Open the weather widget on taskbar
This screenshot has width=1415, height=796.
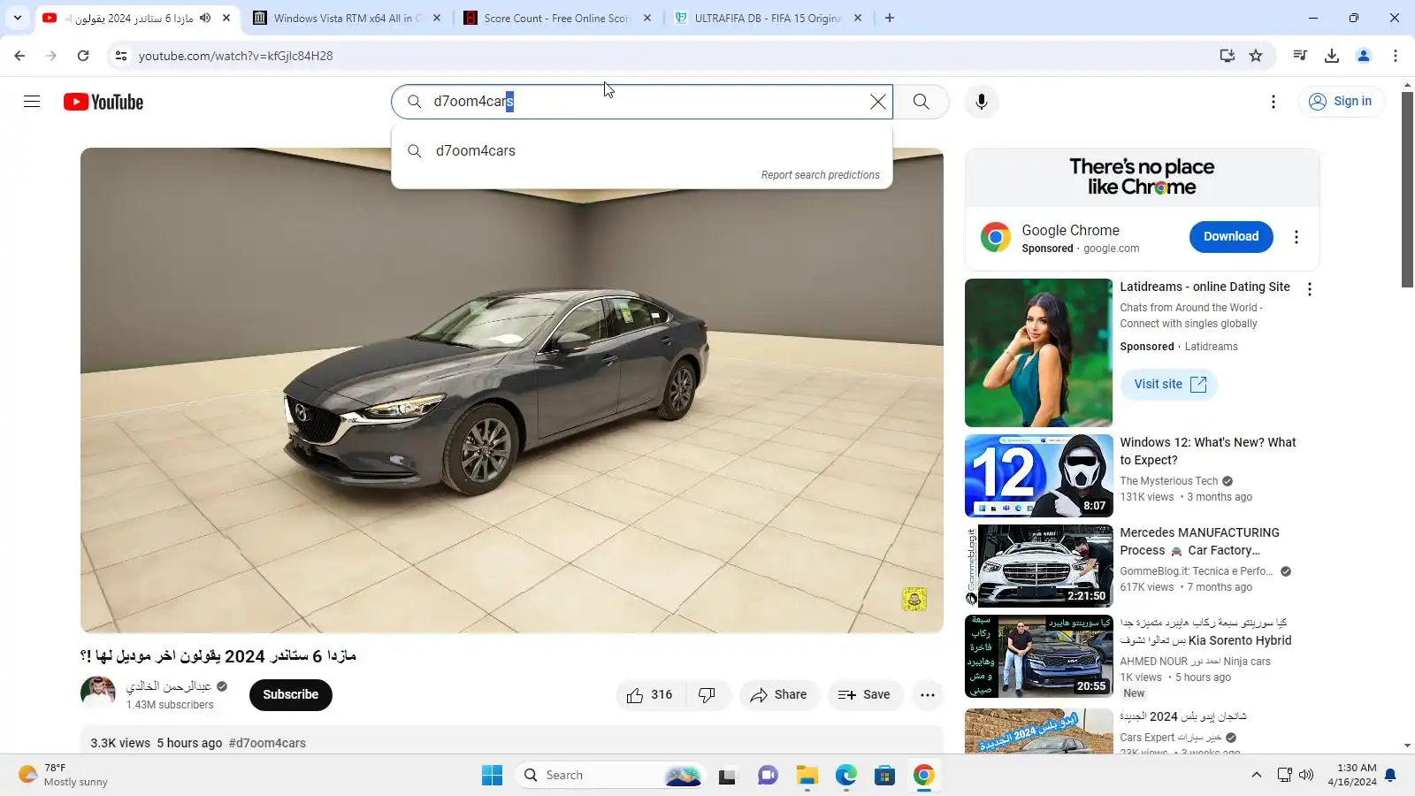(x=62, y=776)
